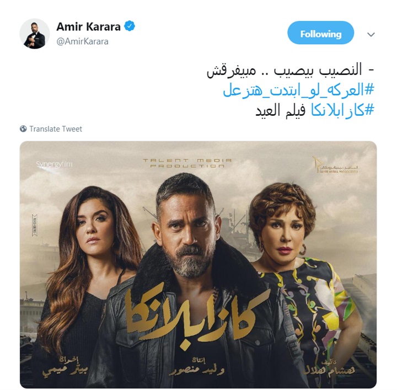This screenshot has height=390, width=397.
Task: Click the globe icon beside Translate Tweet
Action: click(23, 129)
